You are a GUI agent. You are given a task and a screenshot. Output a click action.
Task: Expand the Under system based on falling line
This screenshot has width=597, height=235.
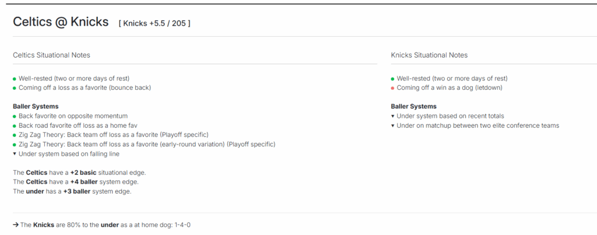point(15,154)
